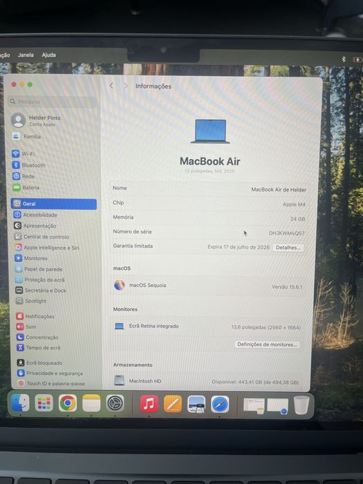Open Tempo de ecrã settings

(39, 348)
